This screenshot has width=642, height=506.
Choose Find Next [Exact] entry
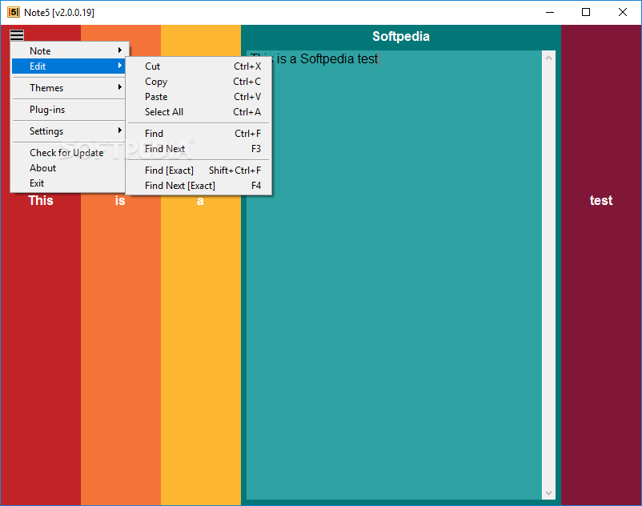point(199,185)
